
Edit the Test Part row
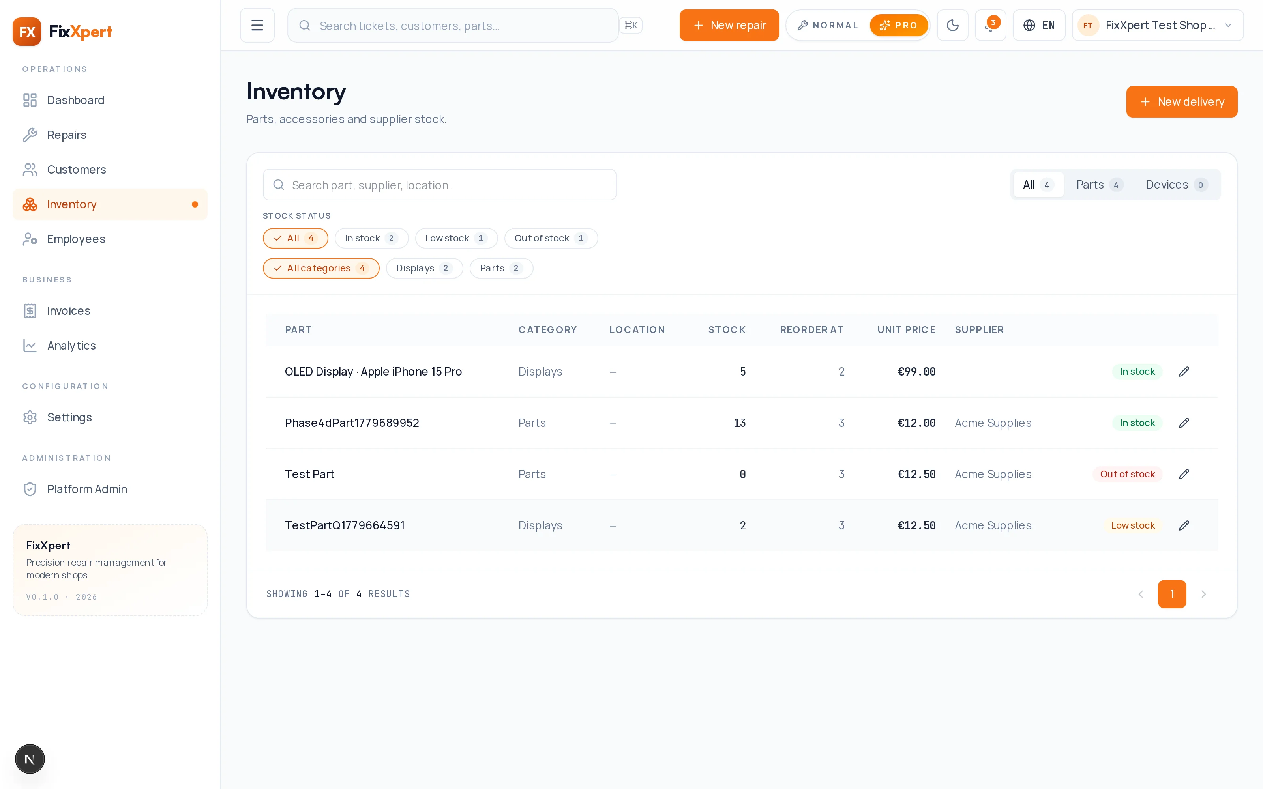[x=1184, y=474]
